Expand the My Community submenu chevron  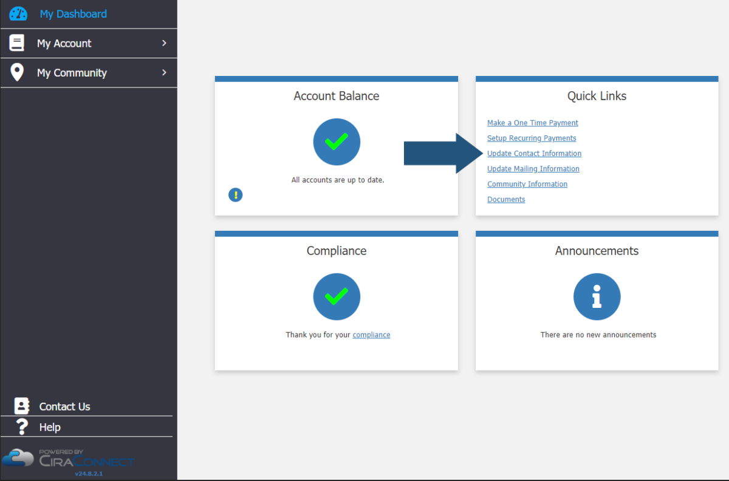click(164, 72)
